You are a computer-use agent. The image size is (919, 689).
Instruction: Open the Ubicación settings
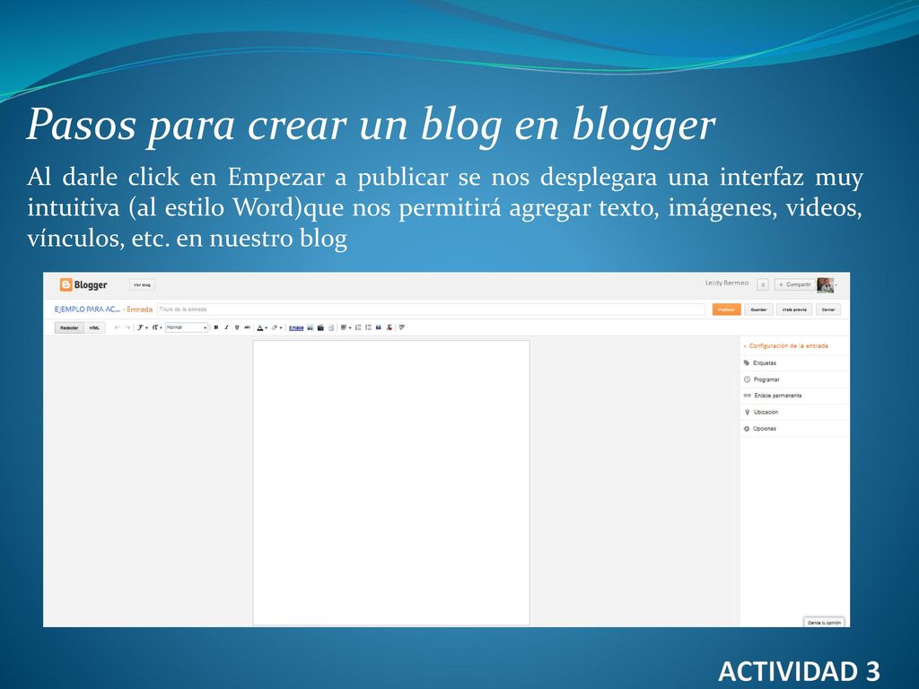pyautogui.click(x=794, y=412)
